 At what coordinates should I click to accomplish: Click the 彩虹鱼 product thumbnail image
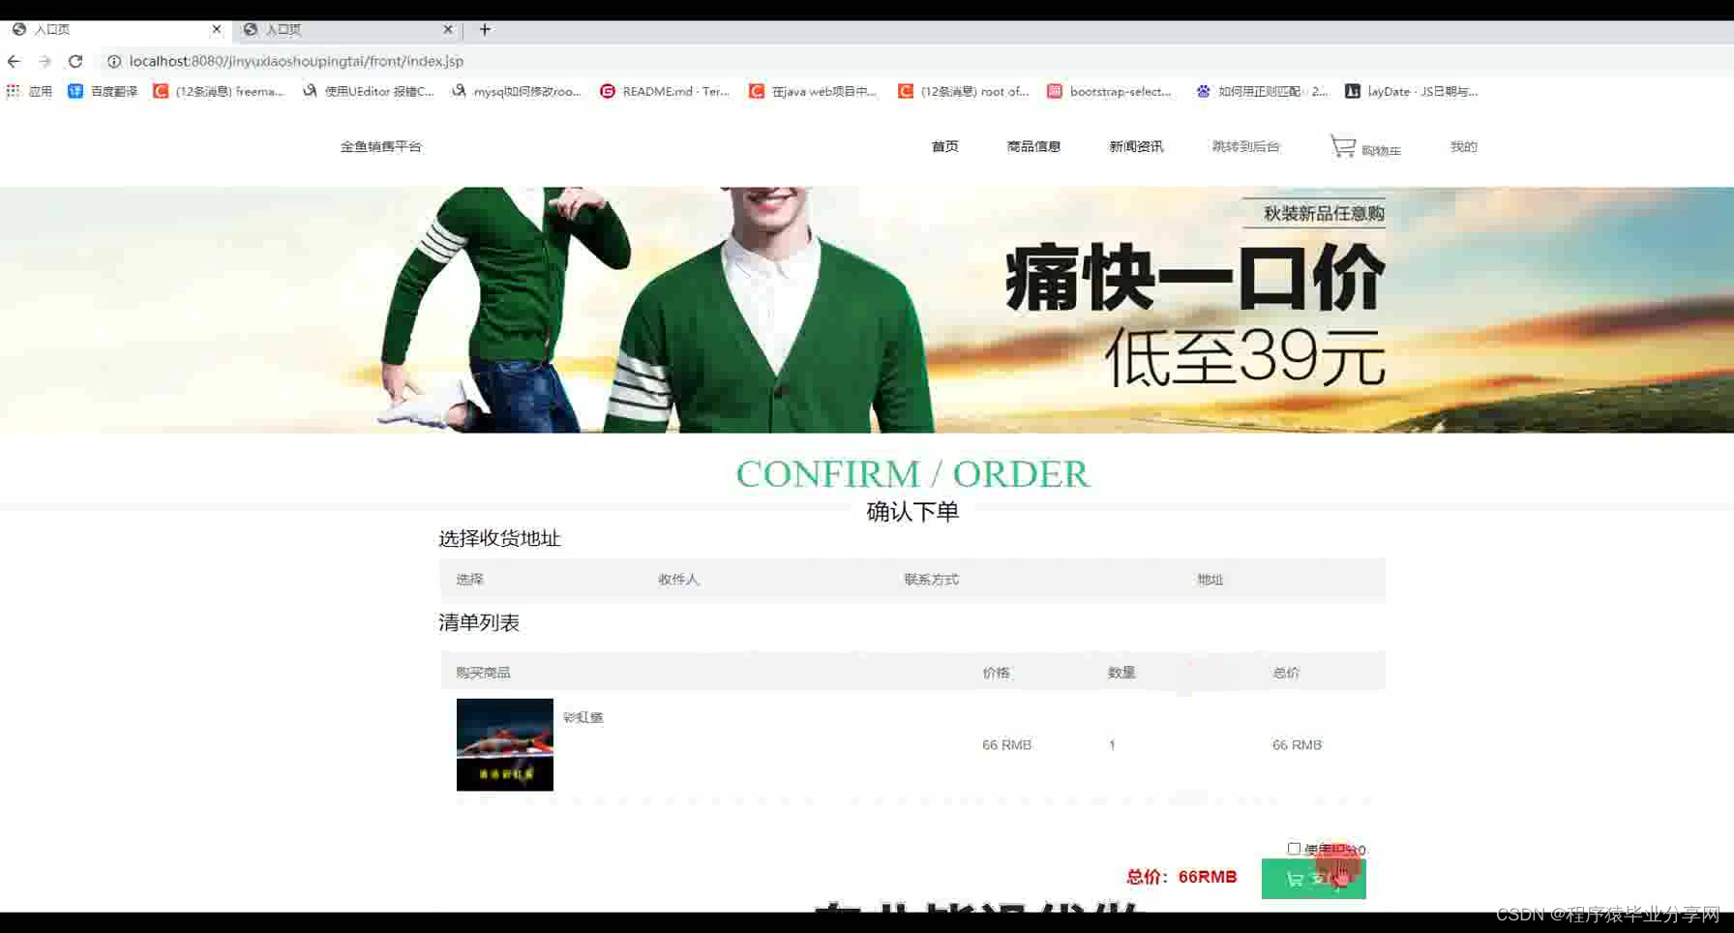[505, 744]
